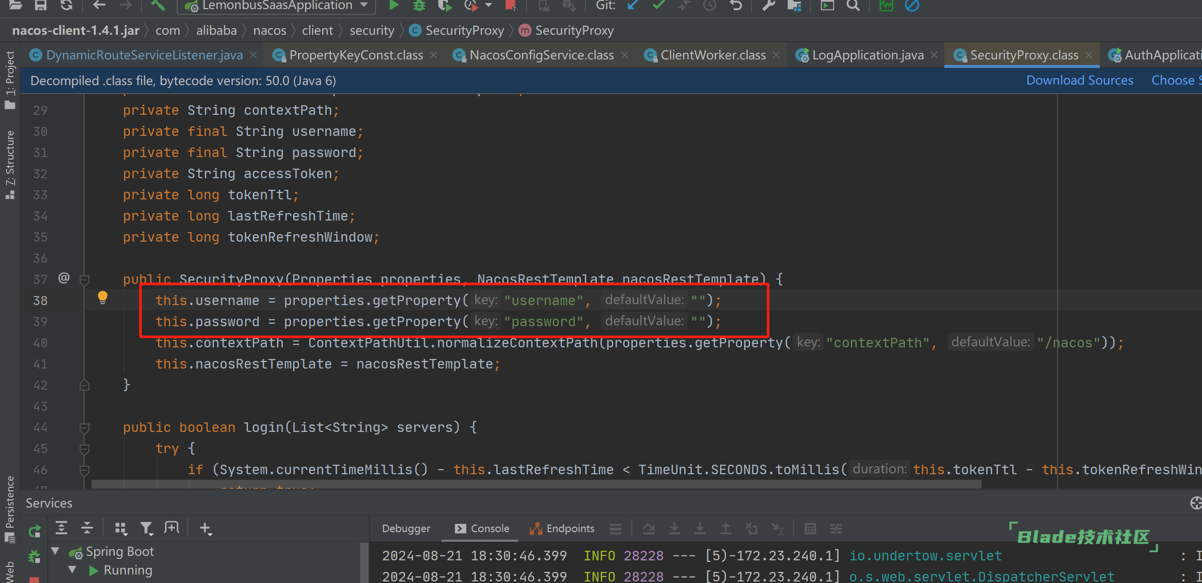Click Expand All in Services toolbar
Image resolution: width=1202 pixels, height=583 pixels.
[61, 528]
